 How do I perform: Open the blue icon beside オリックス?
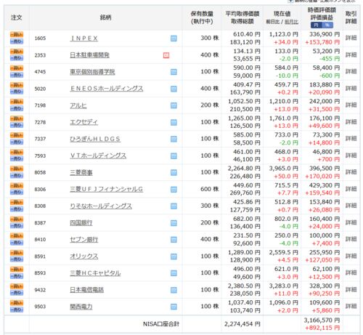coord(174,257)
